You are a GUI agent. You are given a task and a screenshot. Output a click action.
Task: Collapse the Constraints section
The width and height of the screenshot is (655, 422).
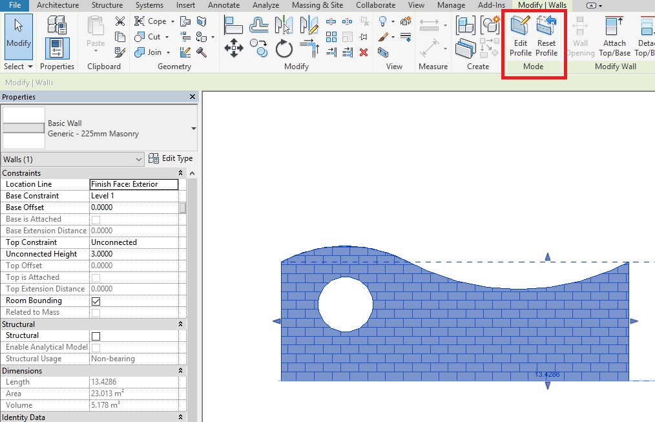[182, 173]
